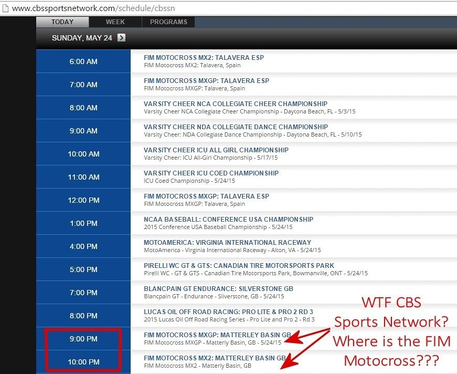Screen dimensions: 457x374
Task: Open NCAA Baseball Conference USA Championship
Action: [x=228, y=220]
